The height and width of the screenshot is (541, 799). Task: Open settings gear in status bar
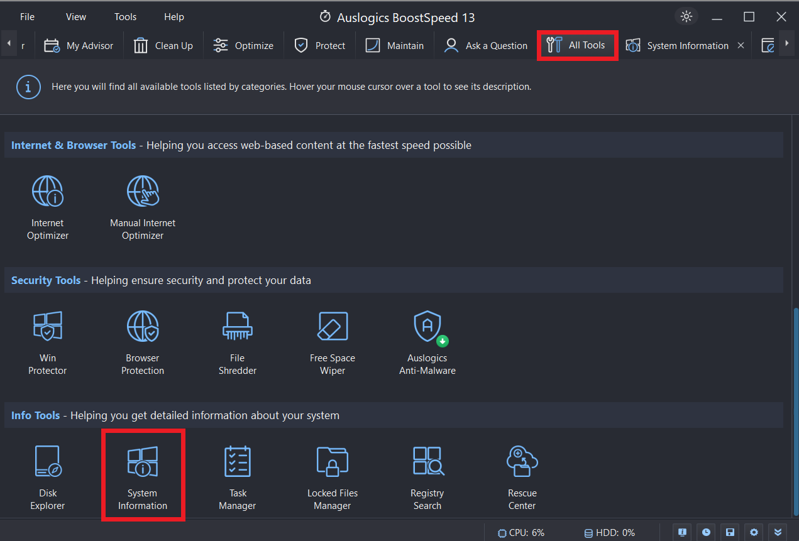click(x=754, y=532)
